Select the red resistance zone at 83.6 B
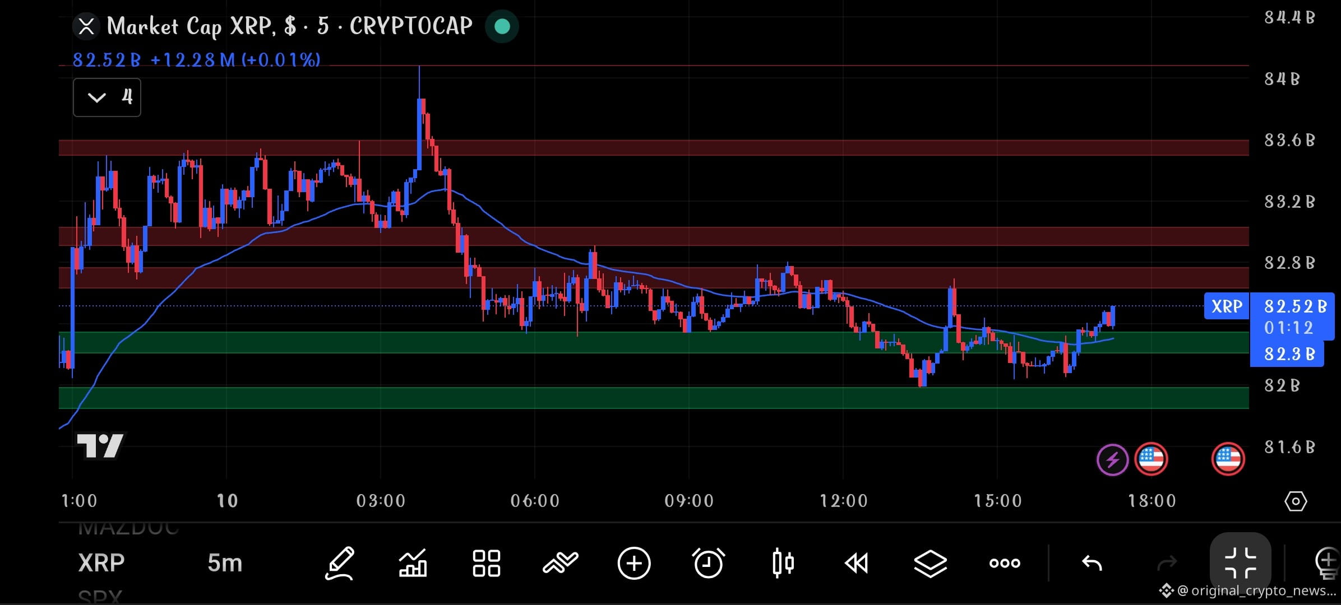This screenshot has height=605, width=1341. point(654,148)
